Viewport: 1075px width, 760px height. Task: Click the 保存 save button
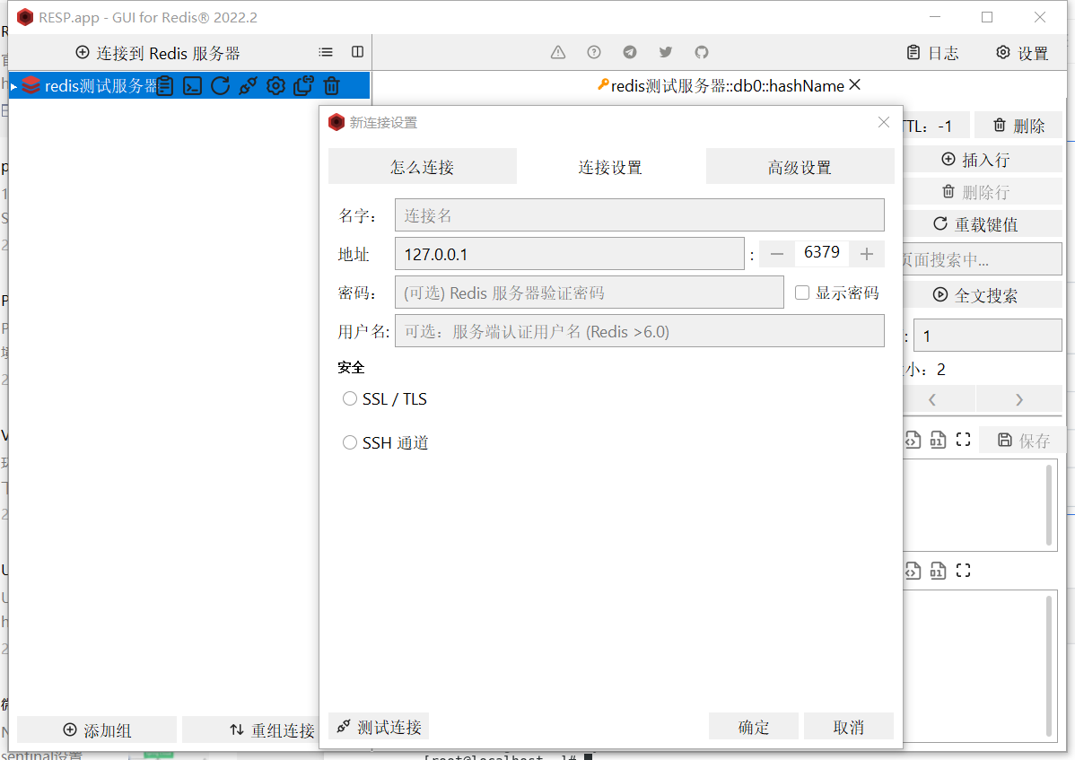1024,440
